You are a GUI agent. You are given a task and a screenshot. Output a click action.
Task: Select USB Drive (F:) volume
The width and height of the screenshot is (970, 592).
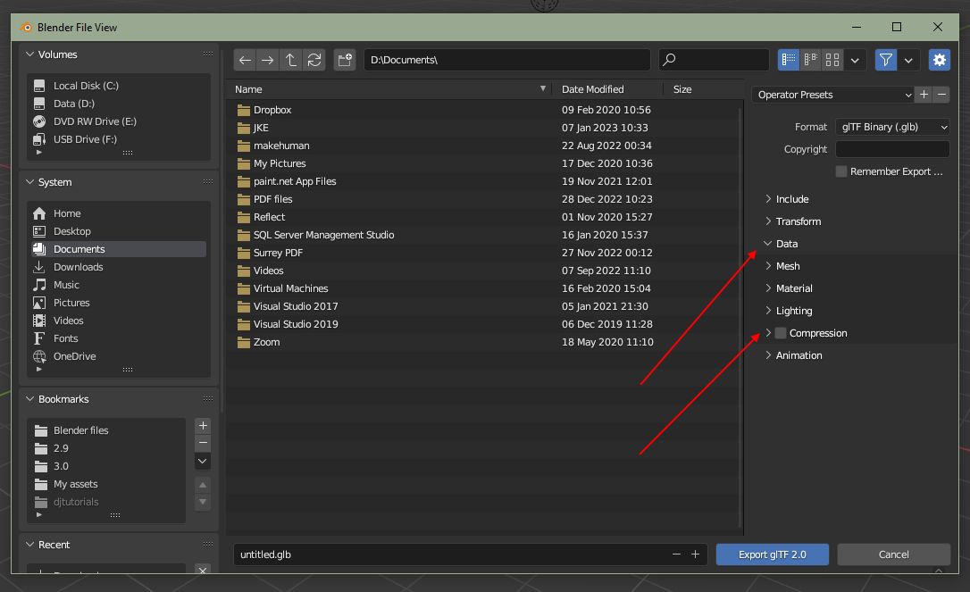(x=118, y=139)
